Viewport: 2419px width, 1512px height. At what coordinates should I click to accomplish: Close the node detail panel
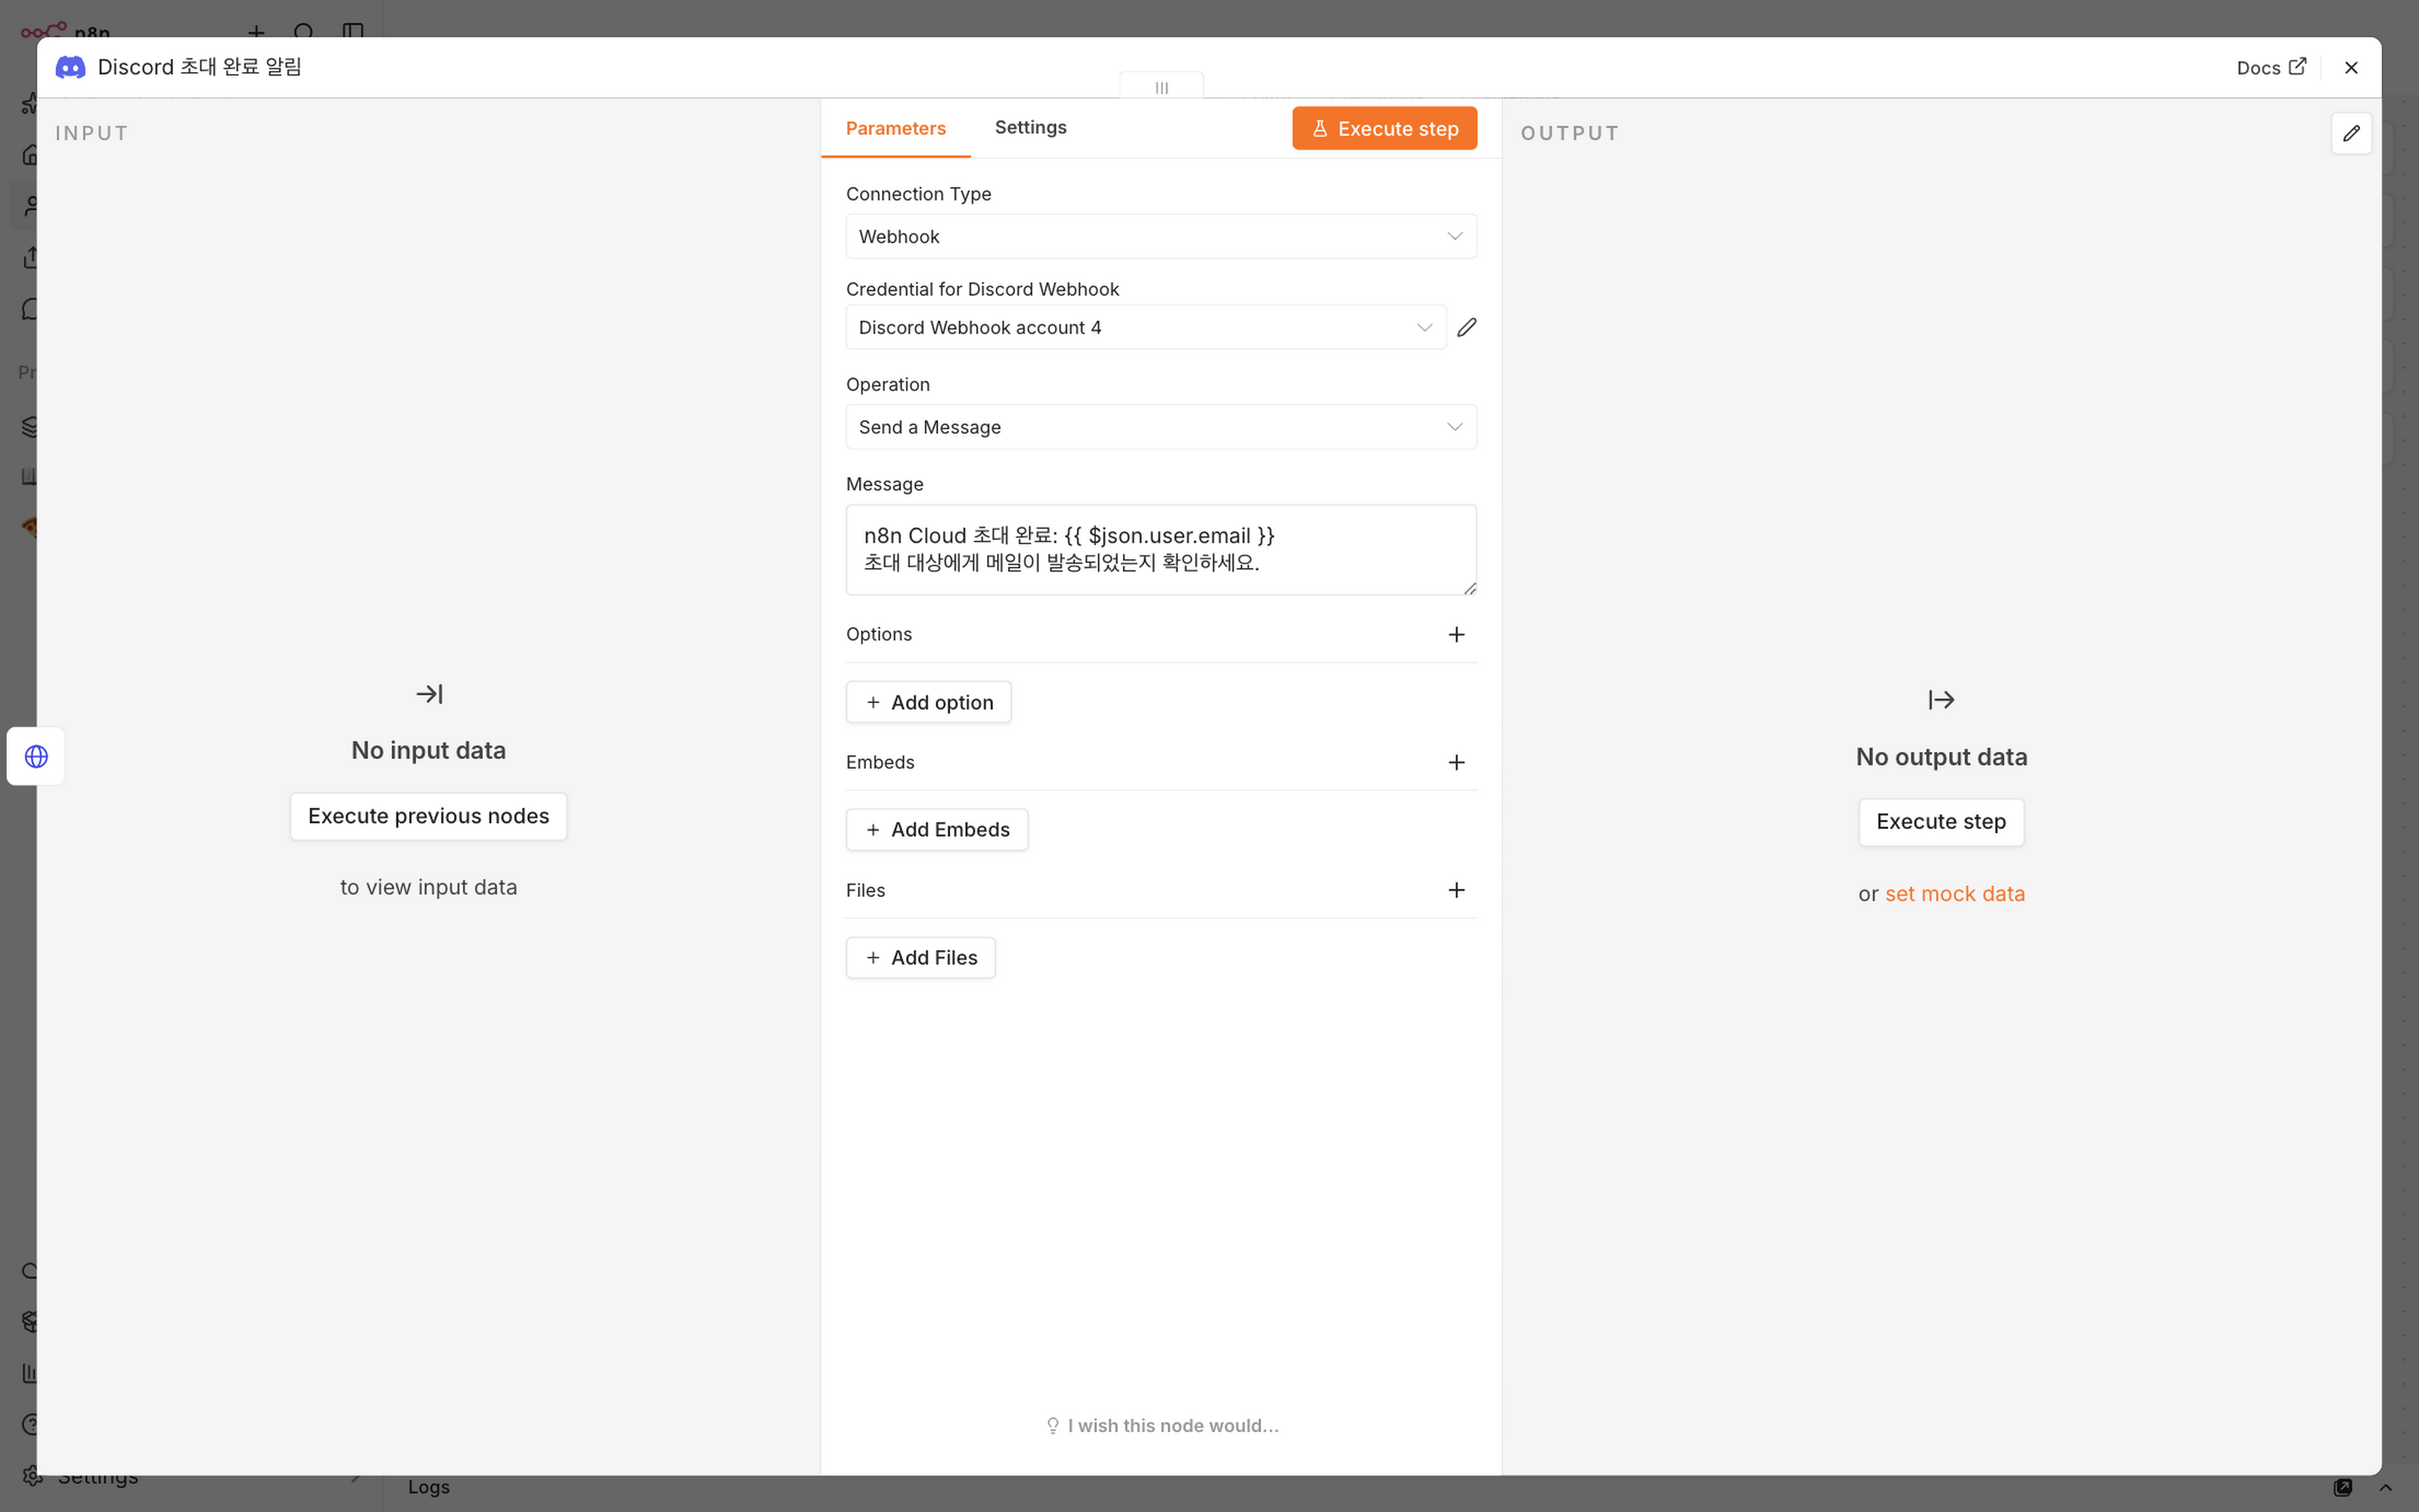(2351, 67)
